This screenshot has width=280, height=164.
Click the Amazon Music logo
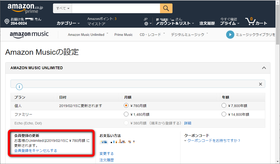29,34
